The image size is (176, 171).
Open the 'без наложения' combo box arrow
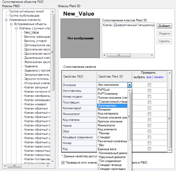(129, 85)
